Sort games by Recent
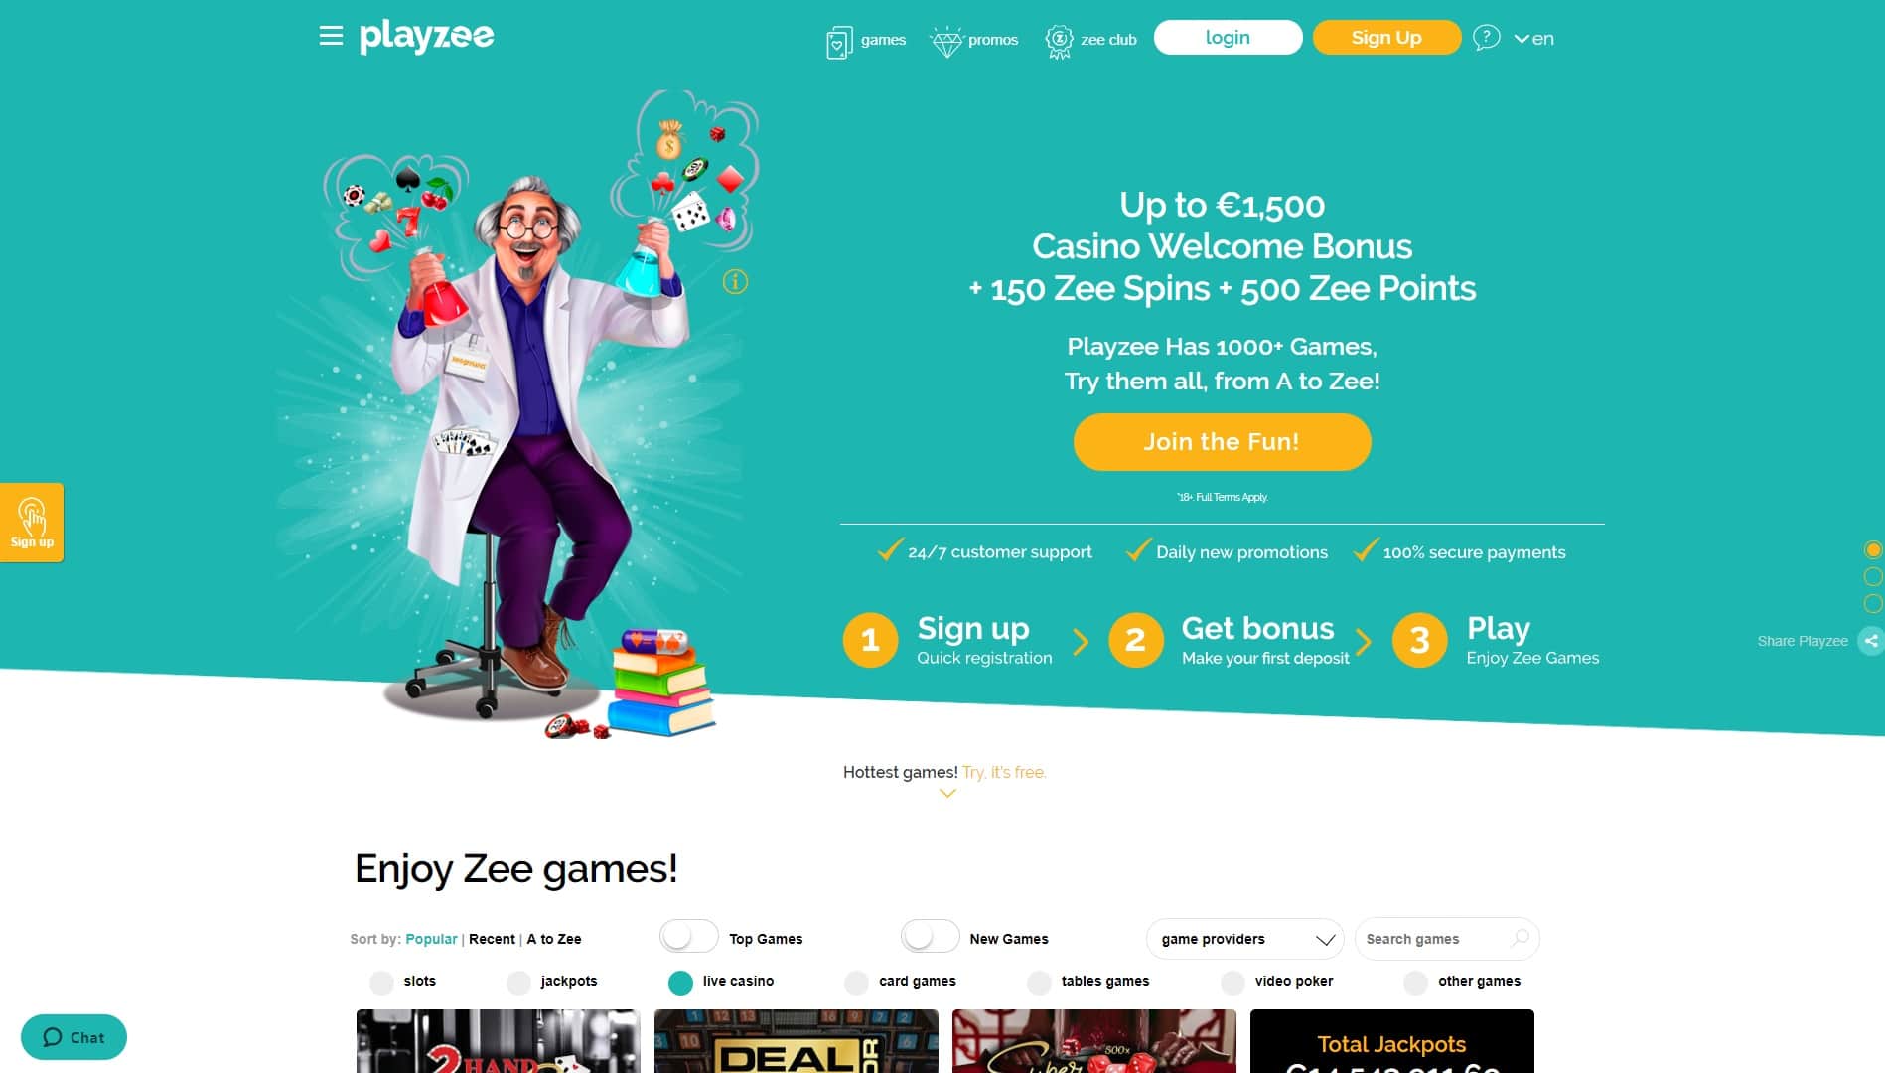The image size is (1885, 1073). (492, 939)
